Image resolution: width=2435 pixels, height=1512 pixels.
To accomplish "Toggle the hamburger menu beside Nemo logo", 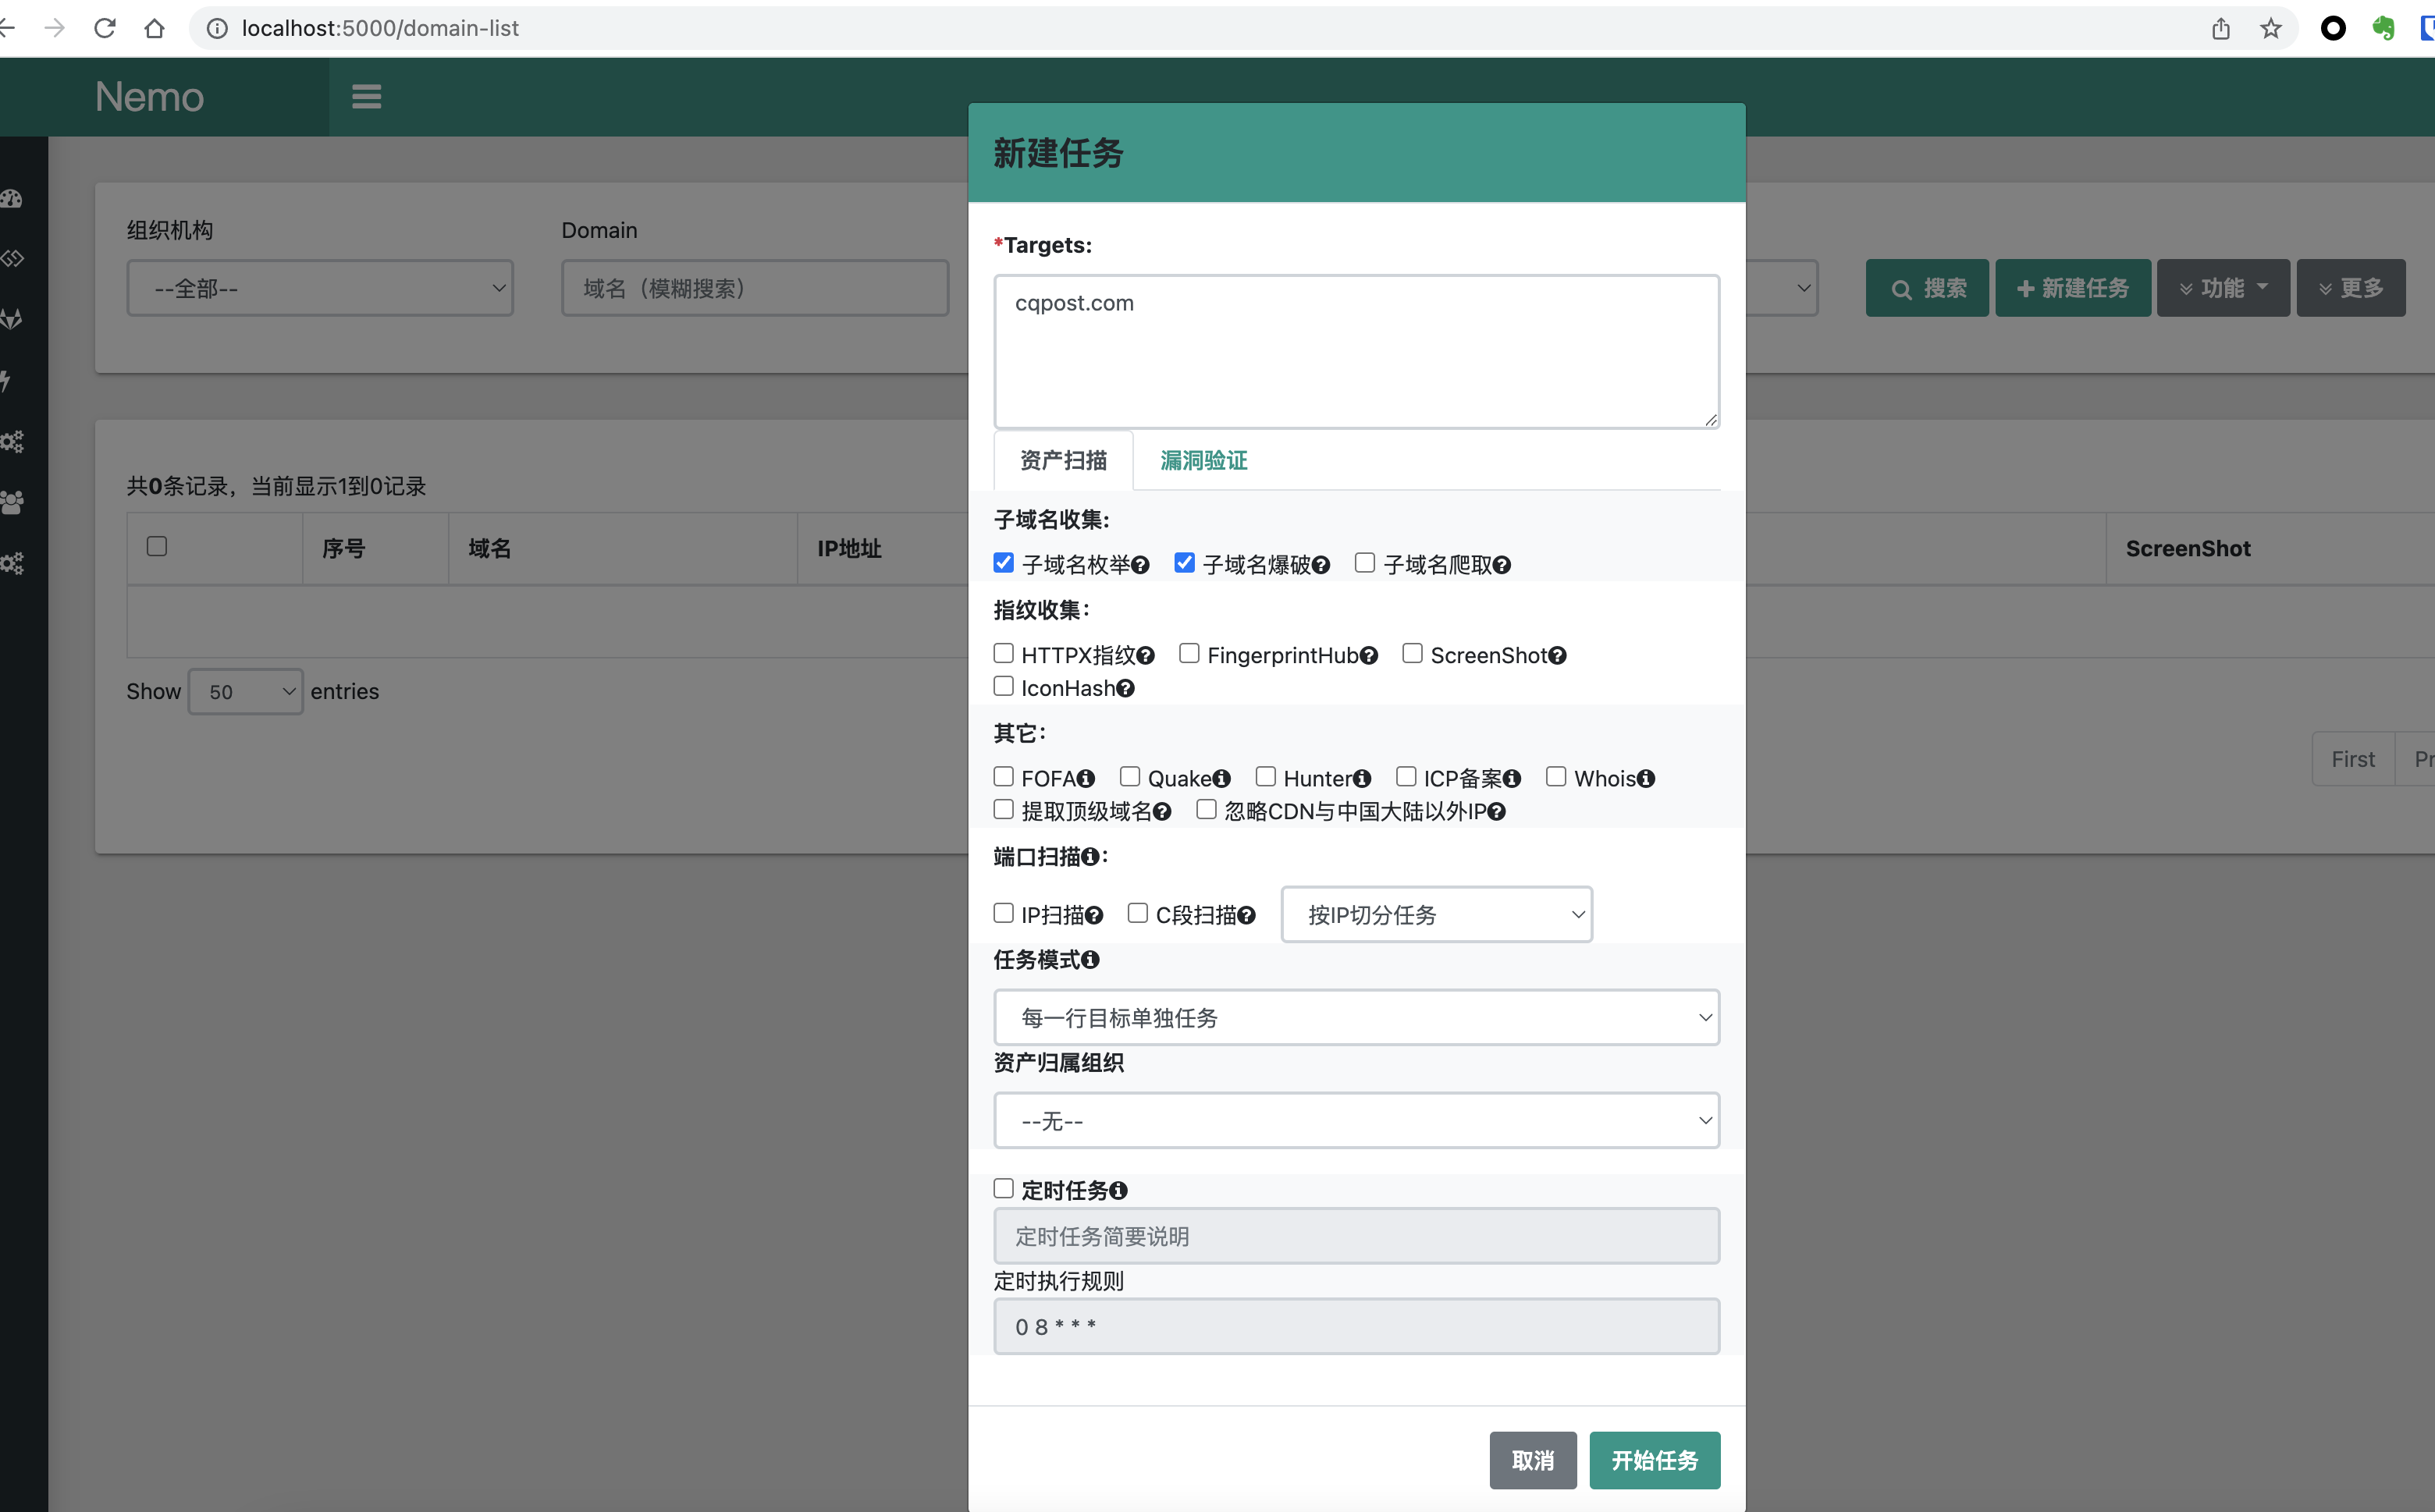I will click(366, 96).
